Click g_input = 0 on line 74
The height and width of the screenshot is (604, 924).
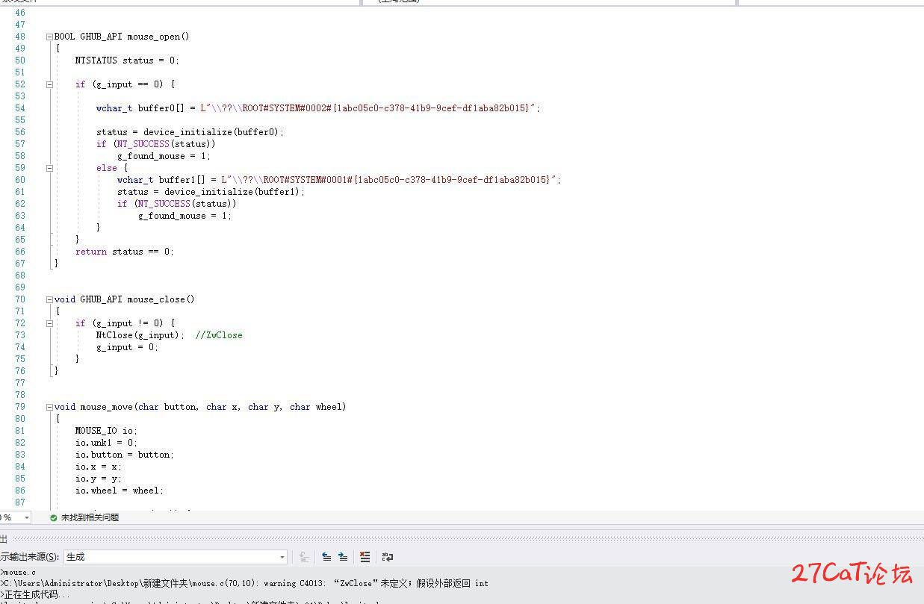tap(127, 347)
